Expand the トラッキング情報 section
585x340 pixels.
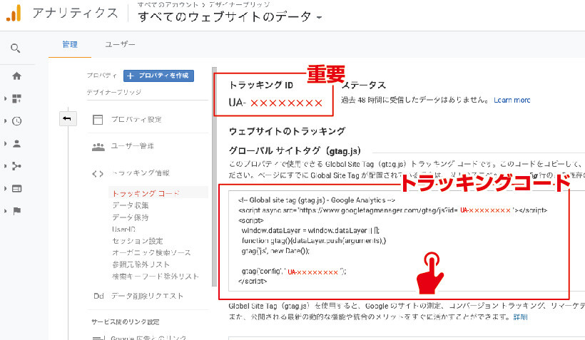click(x=140, y=173)
